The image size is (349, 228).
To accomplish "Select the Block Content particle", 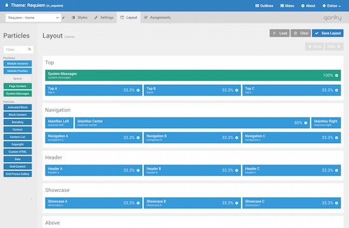I will [18, 115].
